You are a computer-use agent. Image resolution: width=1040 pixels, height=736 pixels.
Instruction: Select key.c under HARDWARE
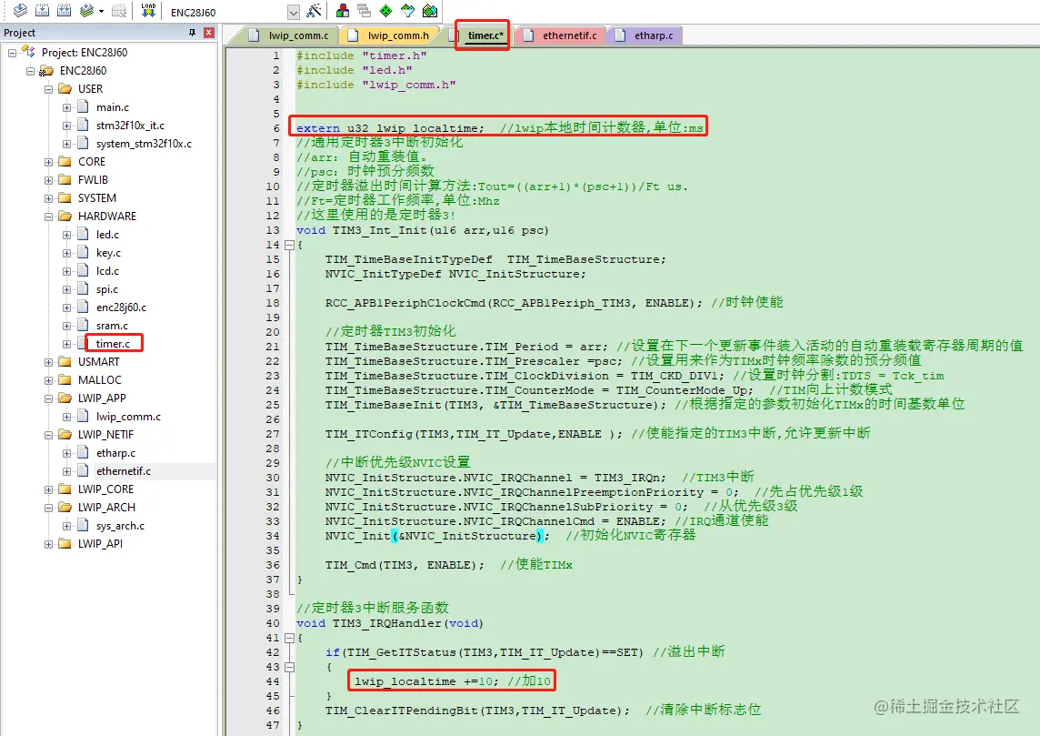tap(108, 253)
